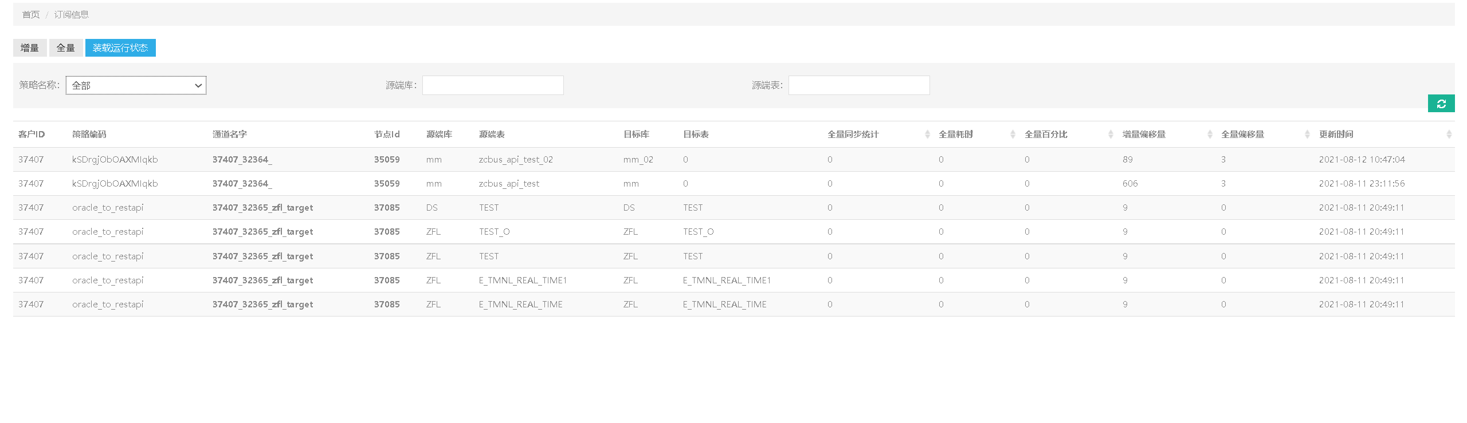Sort by 全量偏移量 column arrows
1467x423 pixels.
tap(1307, 135)
